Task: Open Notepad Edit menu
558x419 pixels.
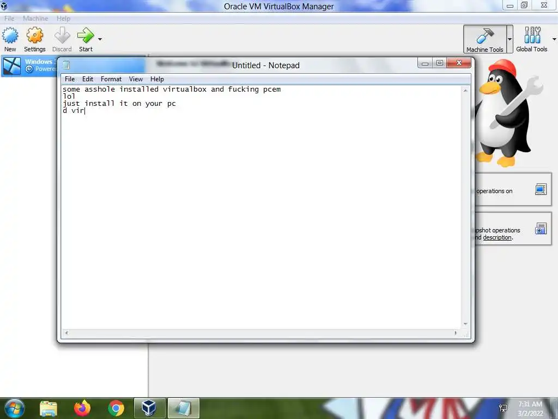Action: point(88,79)
